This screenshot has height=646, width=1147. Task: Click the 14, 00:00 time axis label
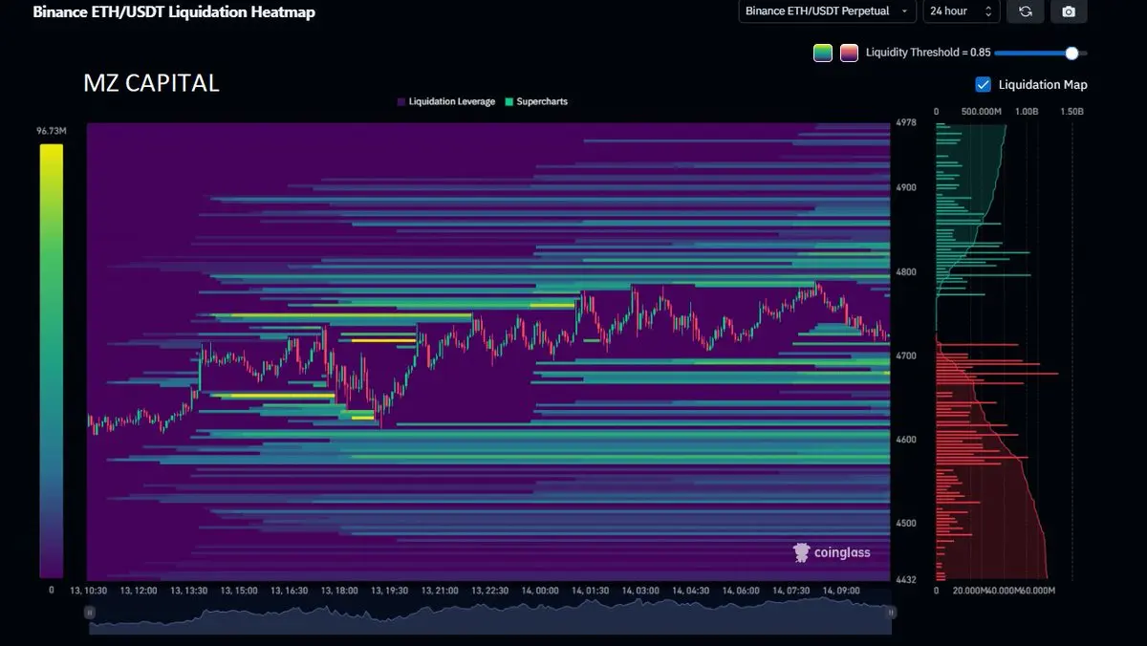[x=540, y=591]
